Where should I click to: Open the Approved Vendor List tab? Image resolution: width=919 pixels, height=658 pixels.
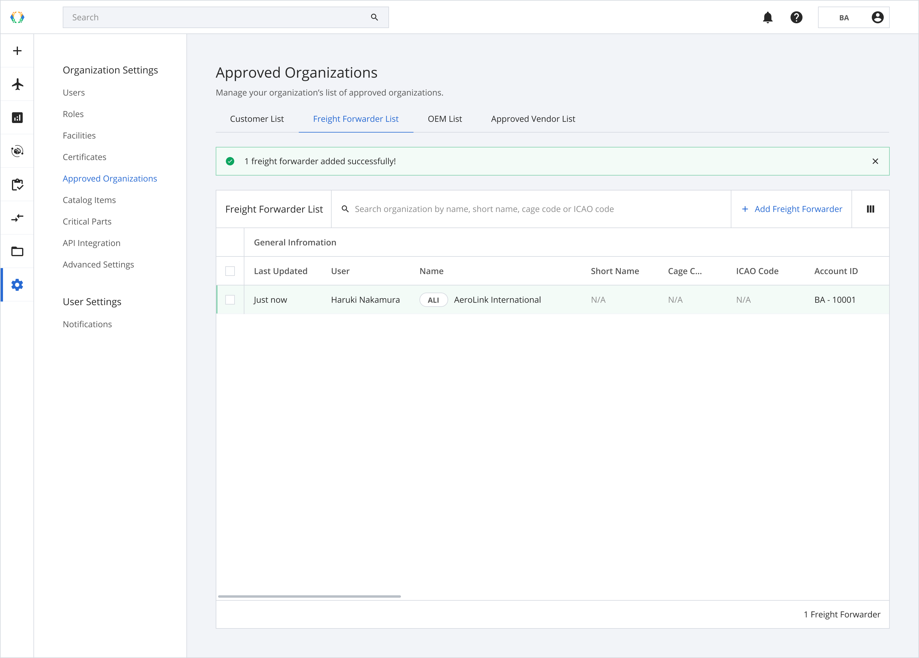tap(533, 119)
